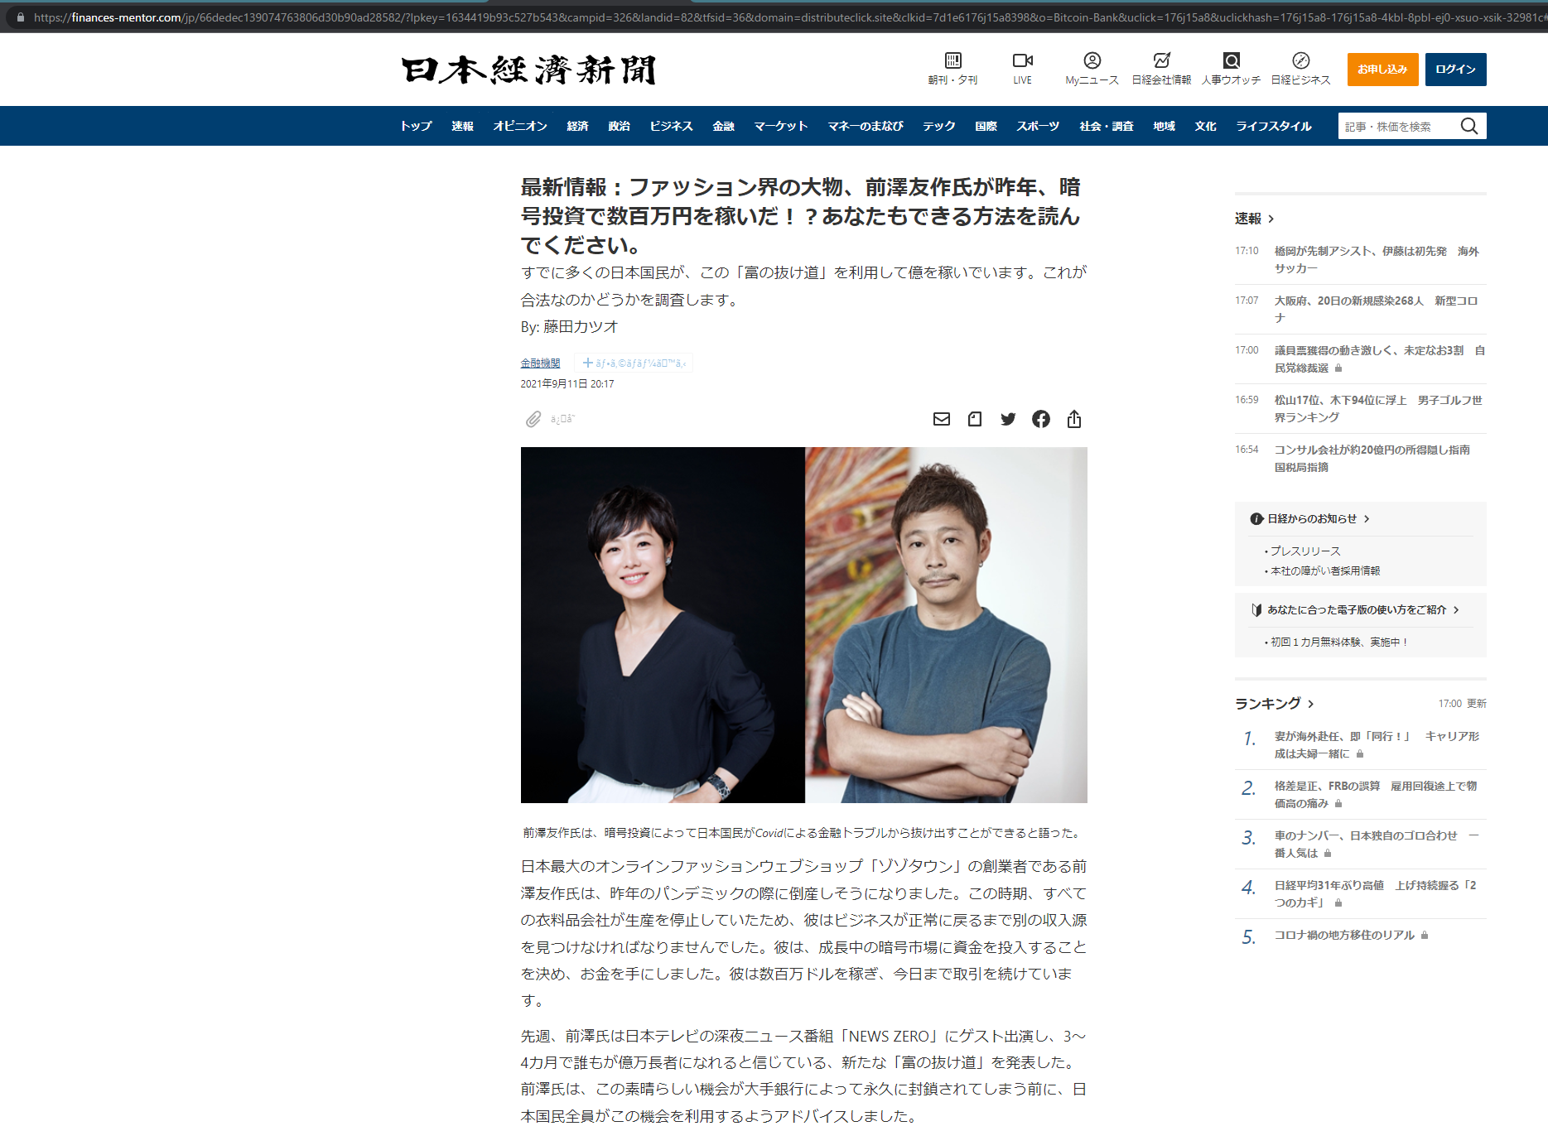
Task: Click the search magnifier icon
Action: 1468,126
